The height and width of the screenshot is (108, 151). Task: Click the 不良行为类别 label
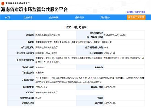pyautogui.click(x=28, y=73)
